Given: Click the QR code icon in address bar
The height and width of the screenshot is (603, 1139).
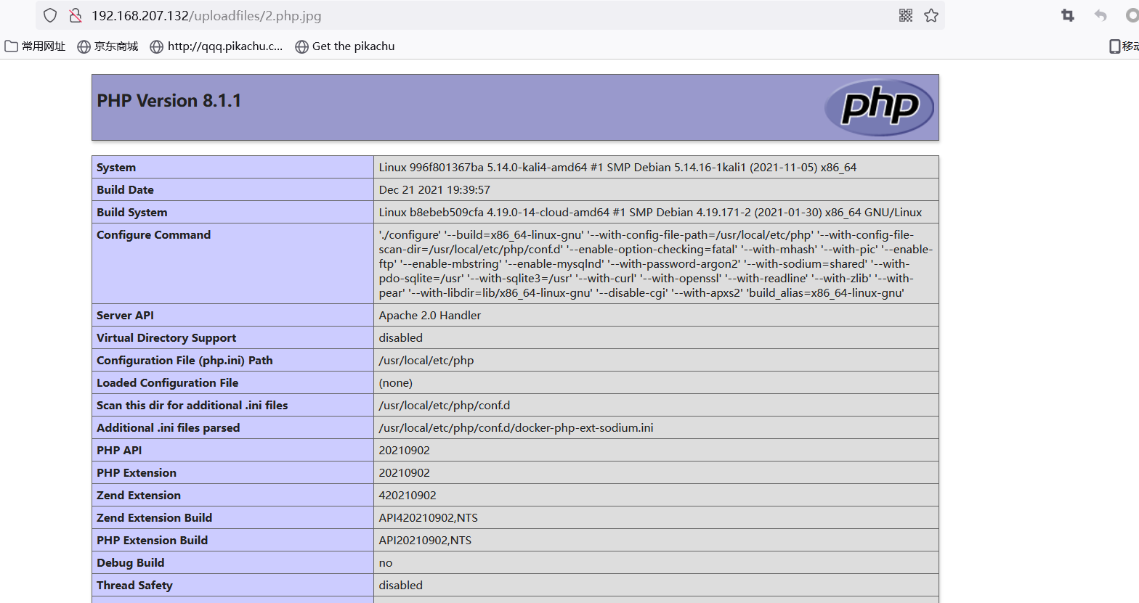Looking at the screenshot, I should (x=906, y=15).
